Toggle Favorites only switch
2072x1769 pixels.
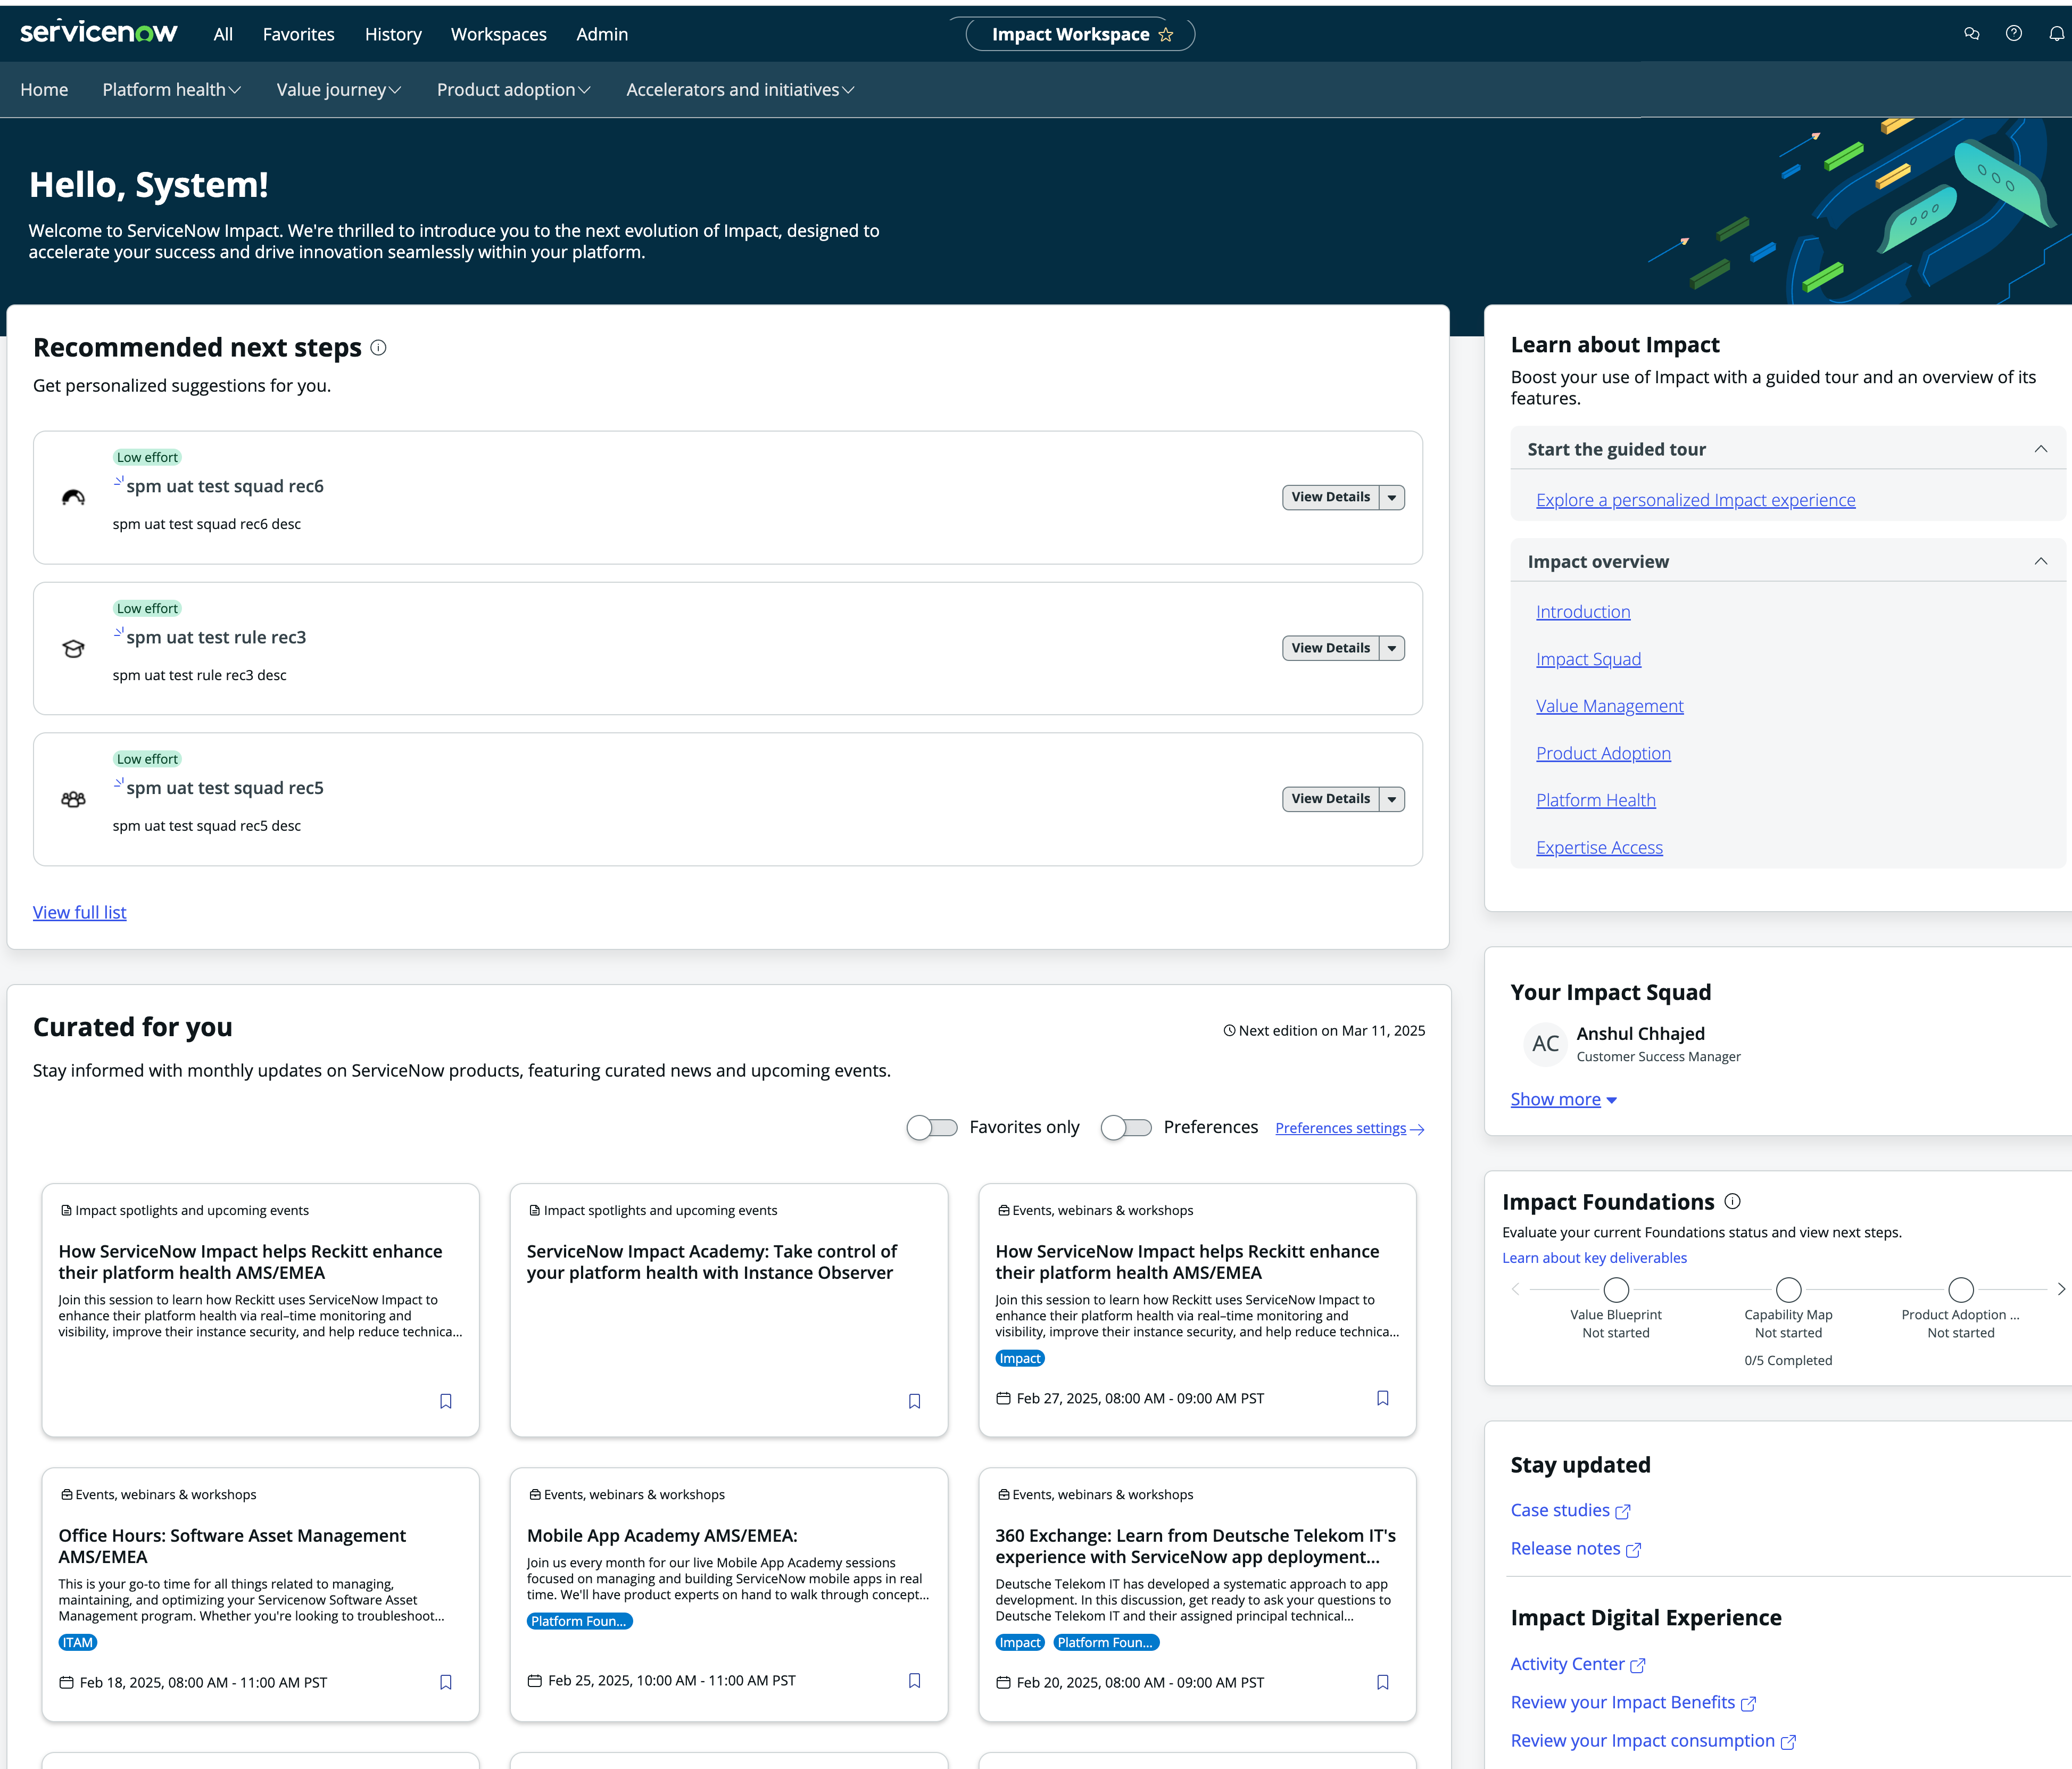coord(932,1127)
